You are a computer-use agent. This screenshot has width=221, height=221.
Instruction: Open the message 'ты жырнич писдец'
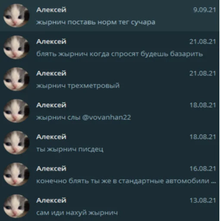(x=110, y=143)
